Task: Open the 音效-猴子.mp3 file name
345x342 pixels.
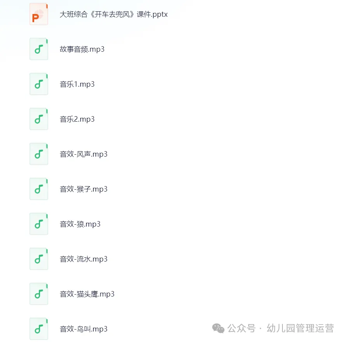Action: 84,189
